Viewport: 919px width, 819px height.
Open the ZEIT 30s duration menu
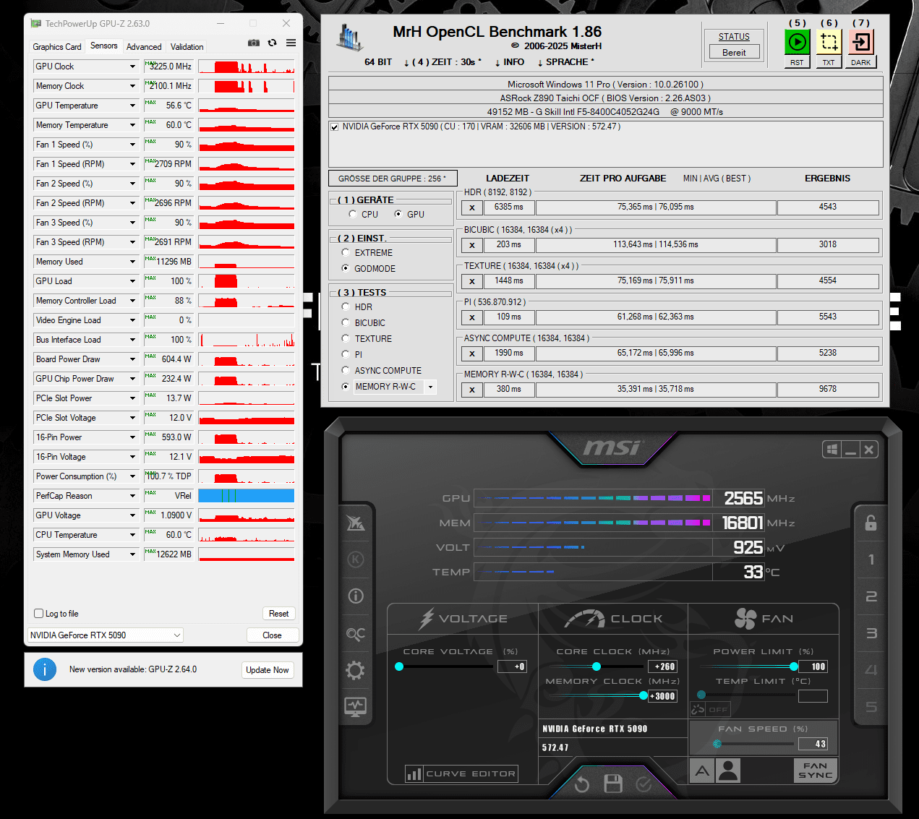click(x=442, y=62)
